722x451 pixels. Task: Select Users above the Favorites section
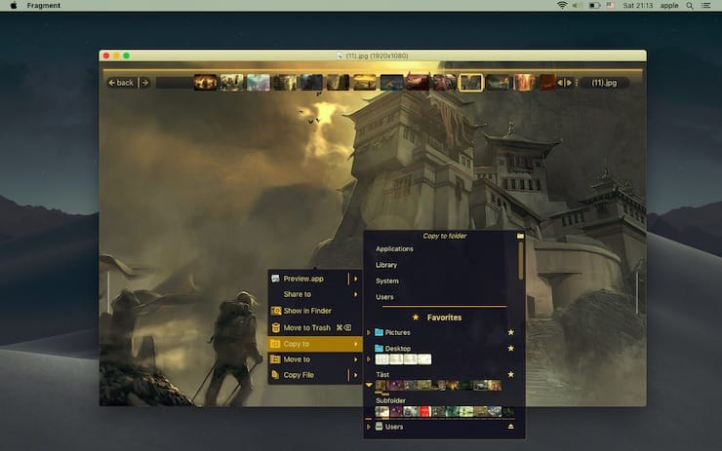pyautogui.click(x=384, y=297)
